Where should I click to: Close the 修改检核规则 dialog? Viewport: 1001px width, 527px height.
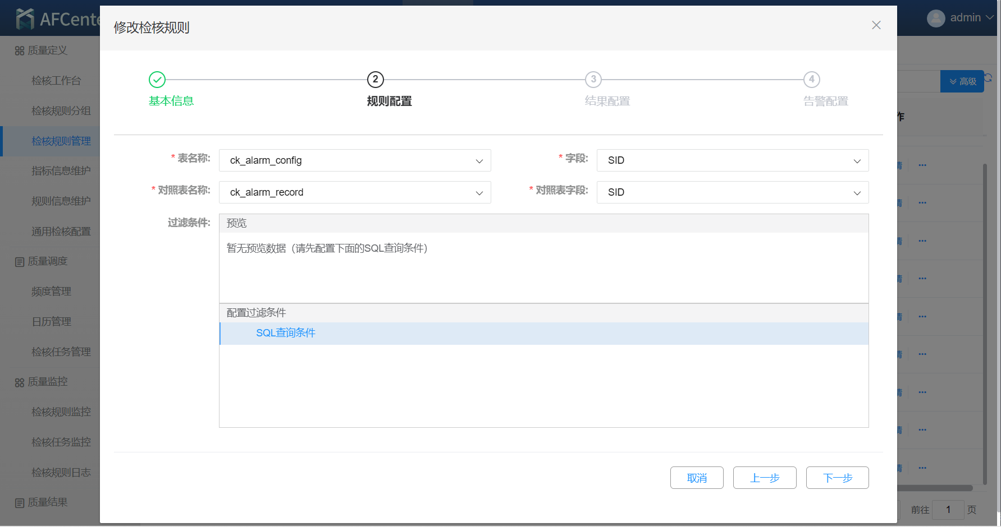pos(876,25)
